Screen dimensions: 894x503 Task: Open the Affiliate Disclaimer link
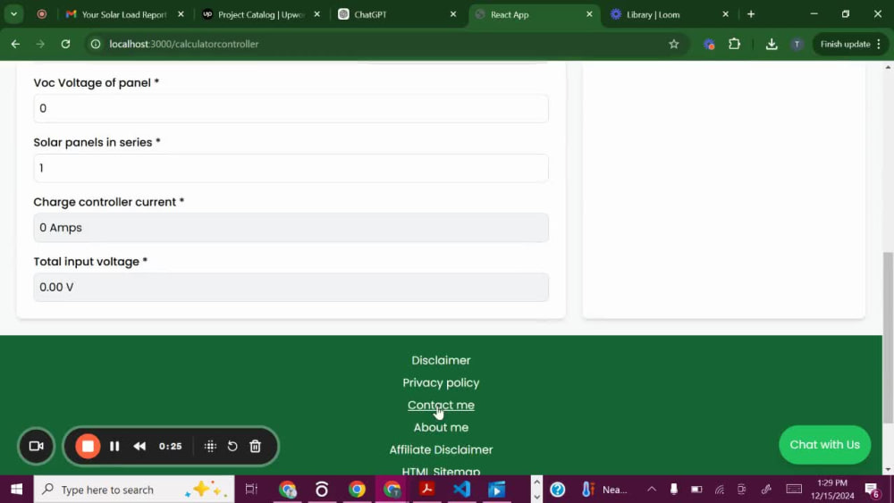[441, 449]
